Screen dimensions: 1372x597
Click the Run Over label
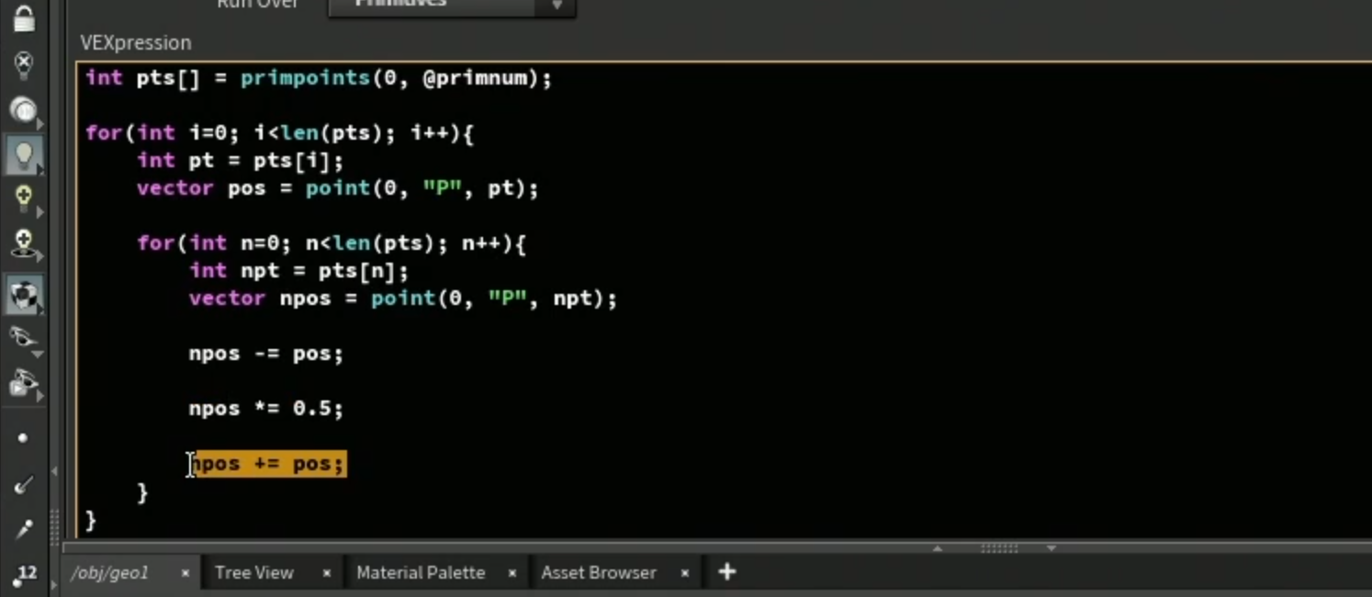(x=258, y=5)
